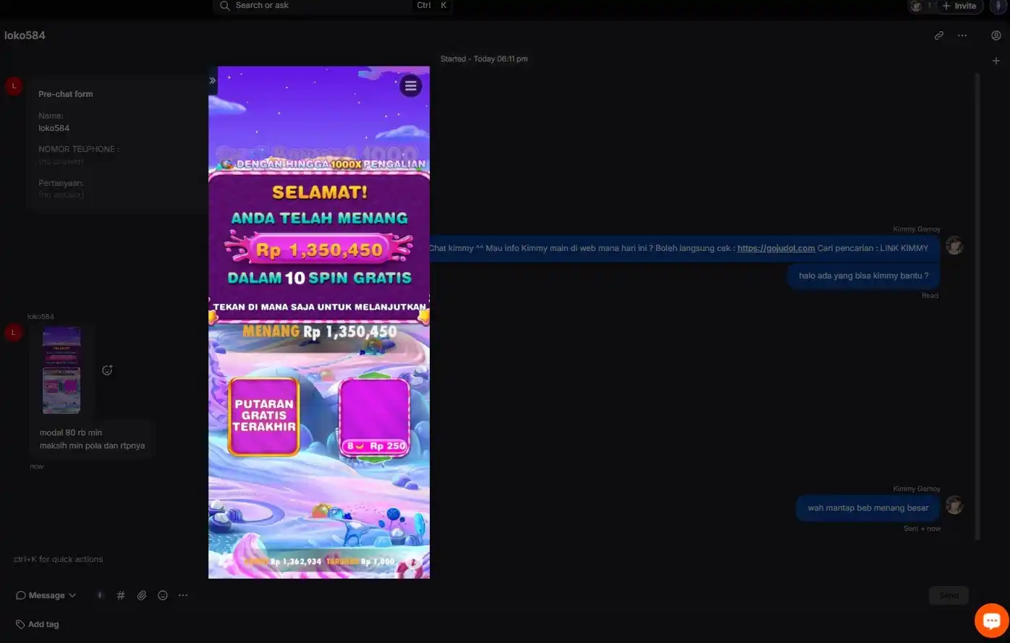Click the Send button
Viewport: 1010px width, 643px height.
pos(949,596)
